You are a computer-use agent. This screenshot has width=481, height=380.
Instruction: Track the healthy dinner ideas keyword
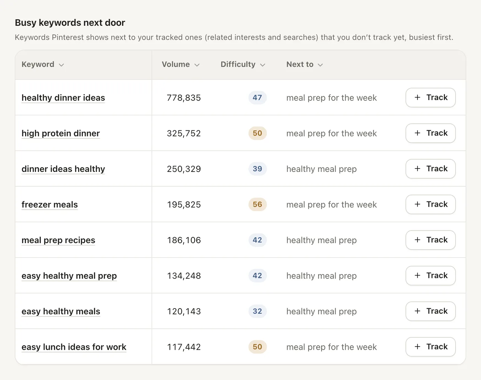click(430, 98)
